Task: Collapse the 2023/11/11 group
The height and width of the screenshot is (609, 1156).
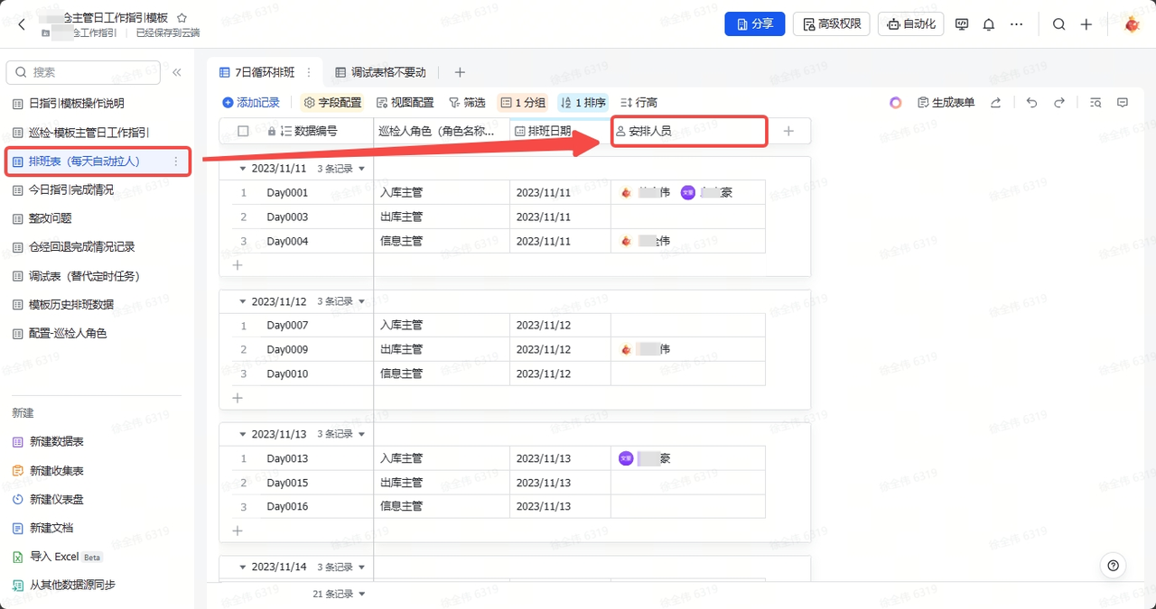Action: tap(242, 169)
